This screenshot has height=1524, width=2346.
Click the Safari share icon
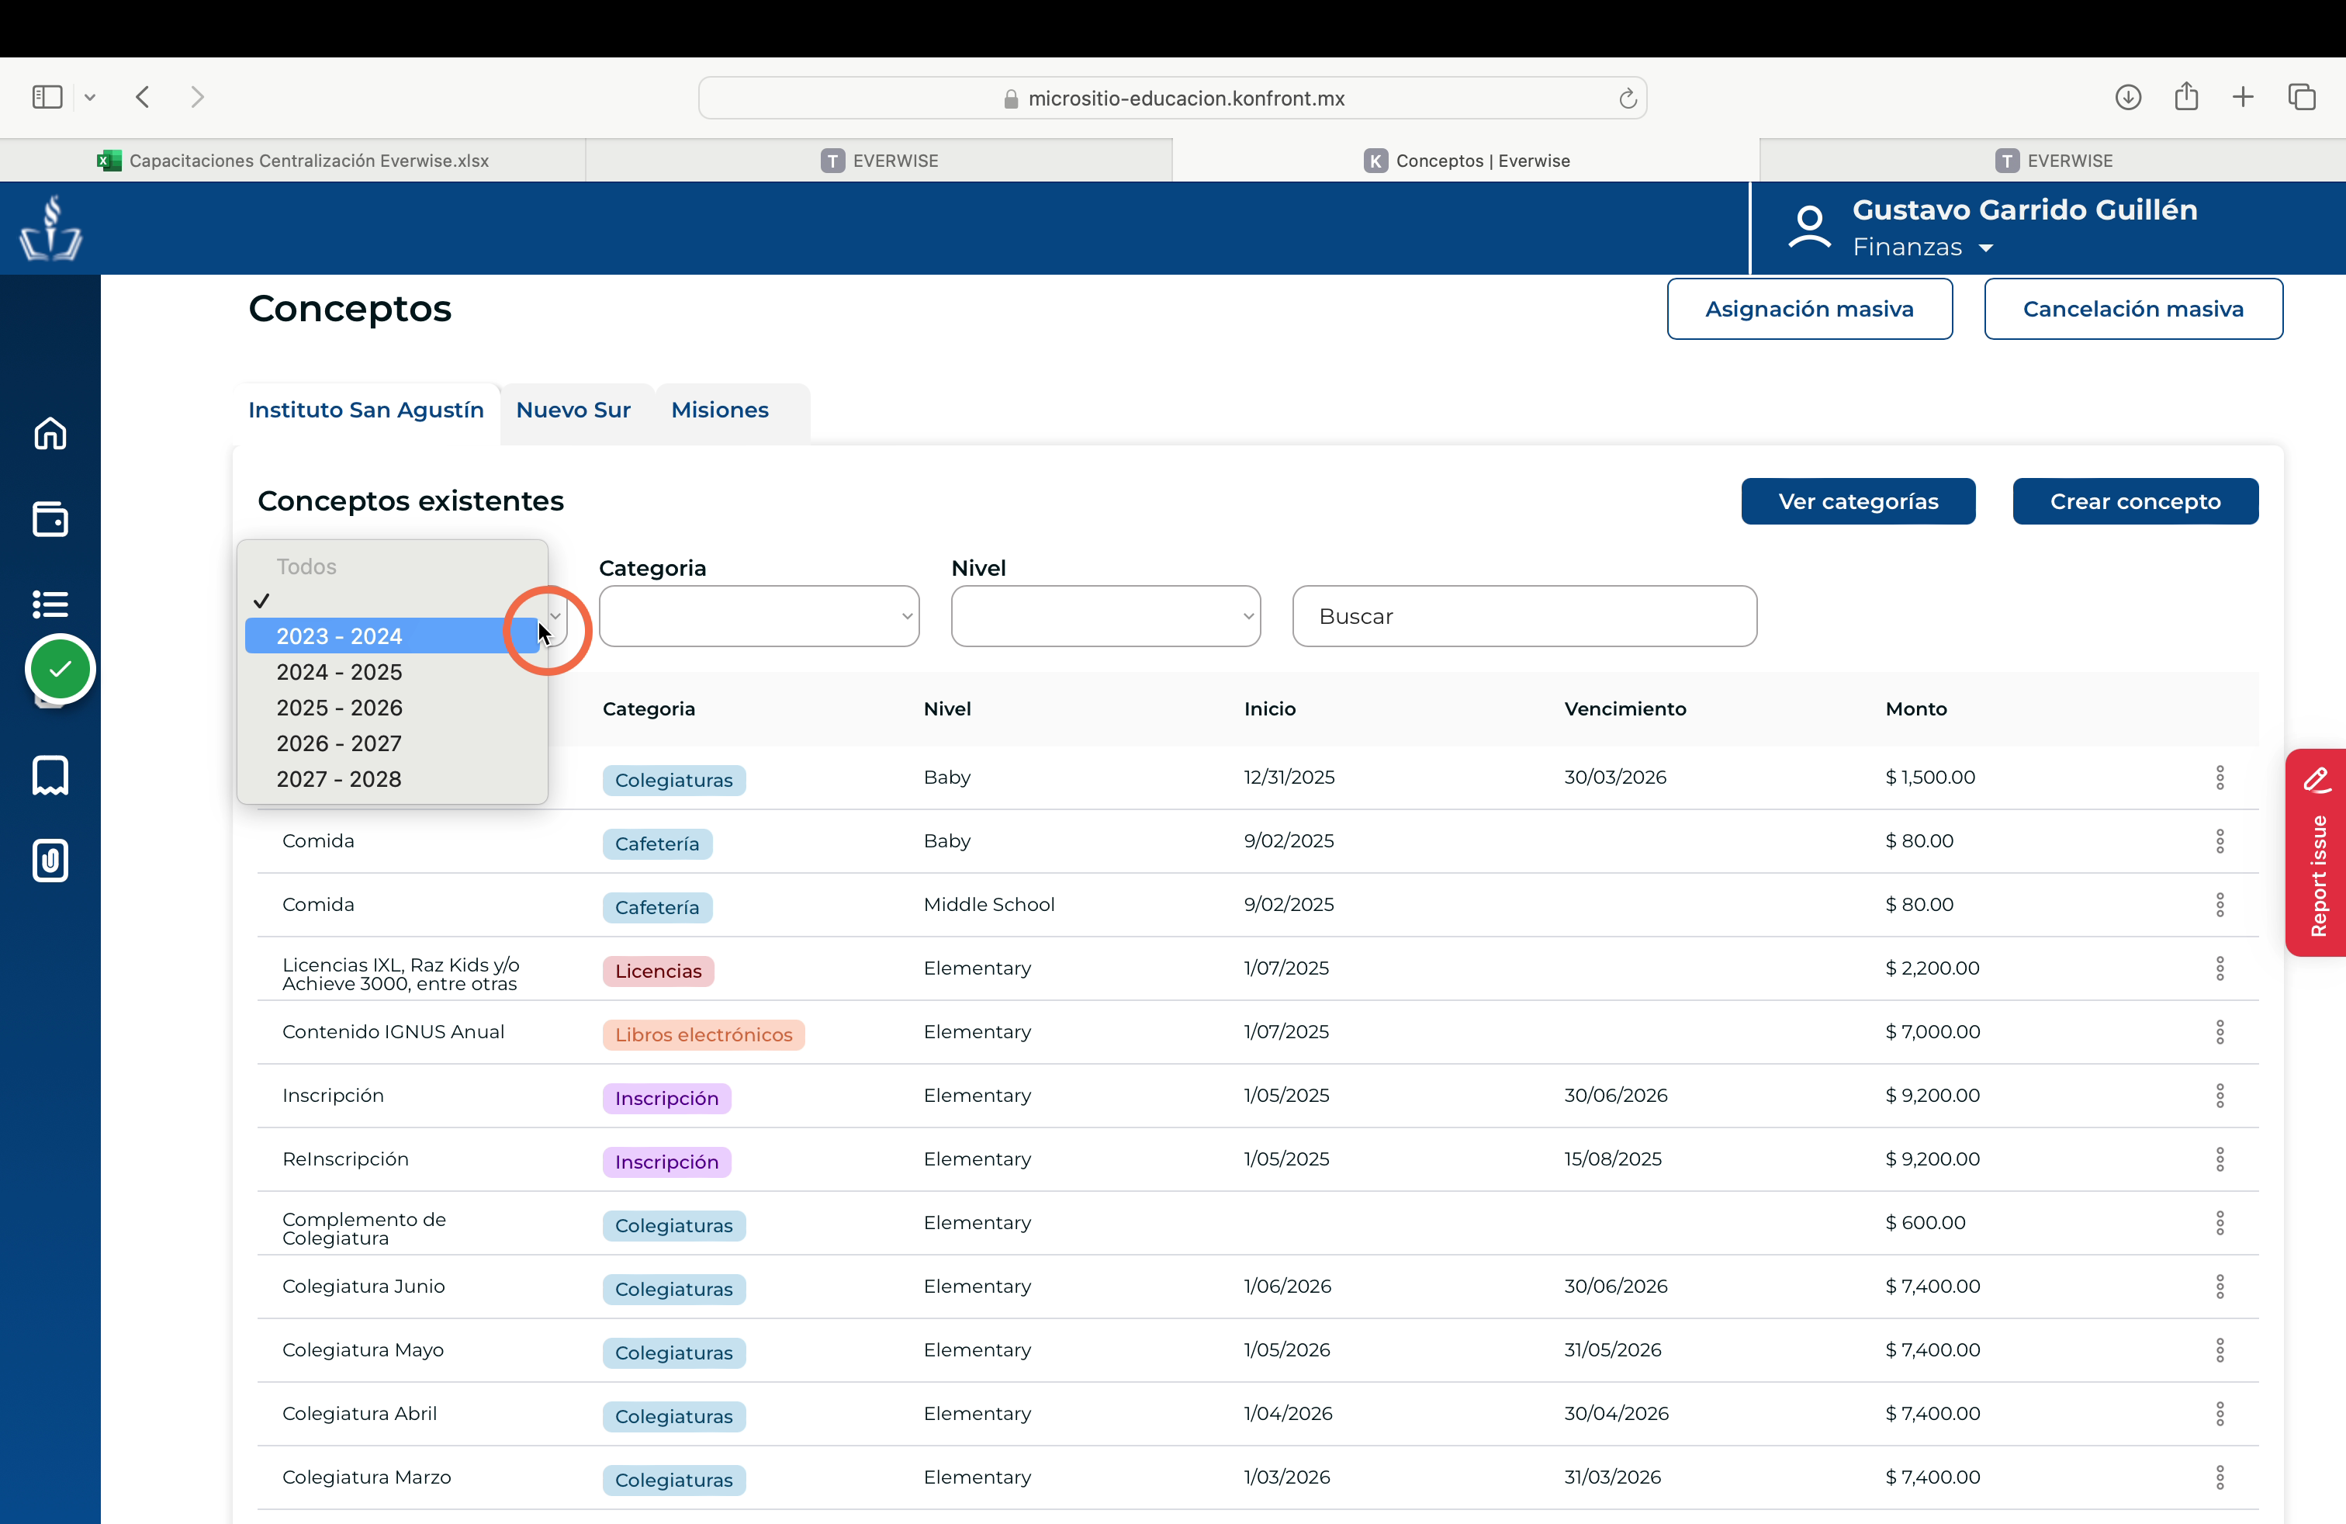point(2186,95)
